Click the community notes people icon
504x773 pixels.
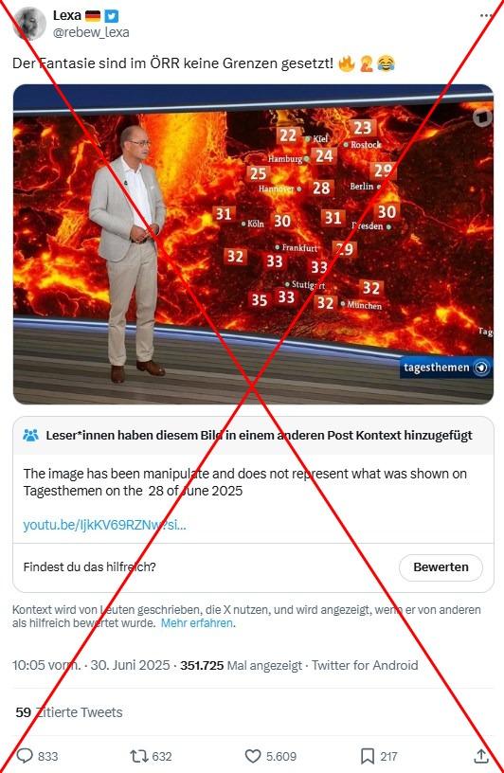click(x=30, y=436)
